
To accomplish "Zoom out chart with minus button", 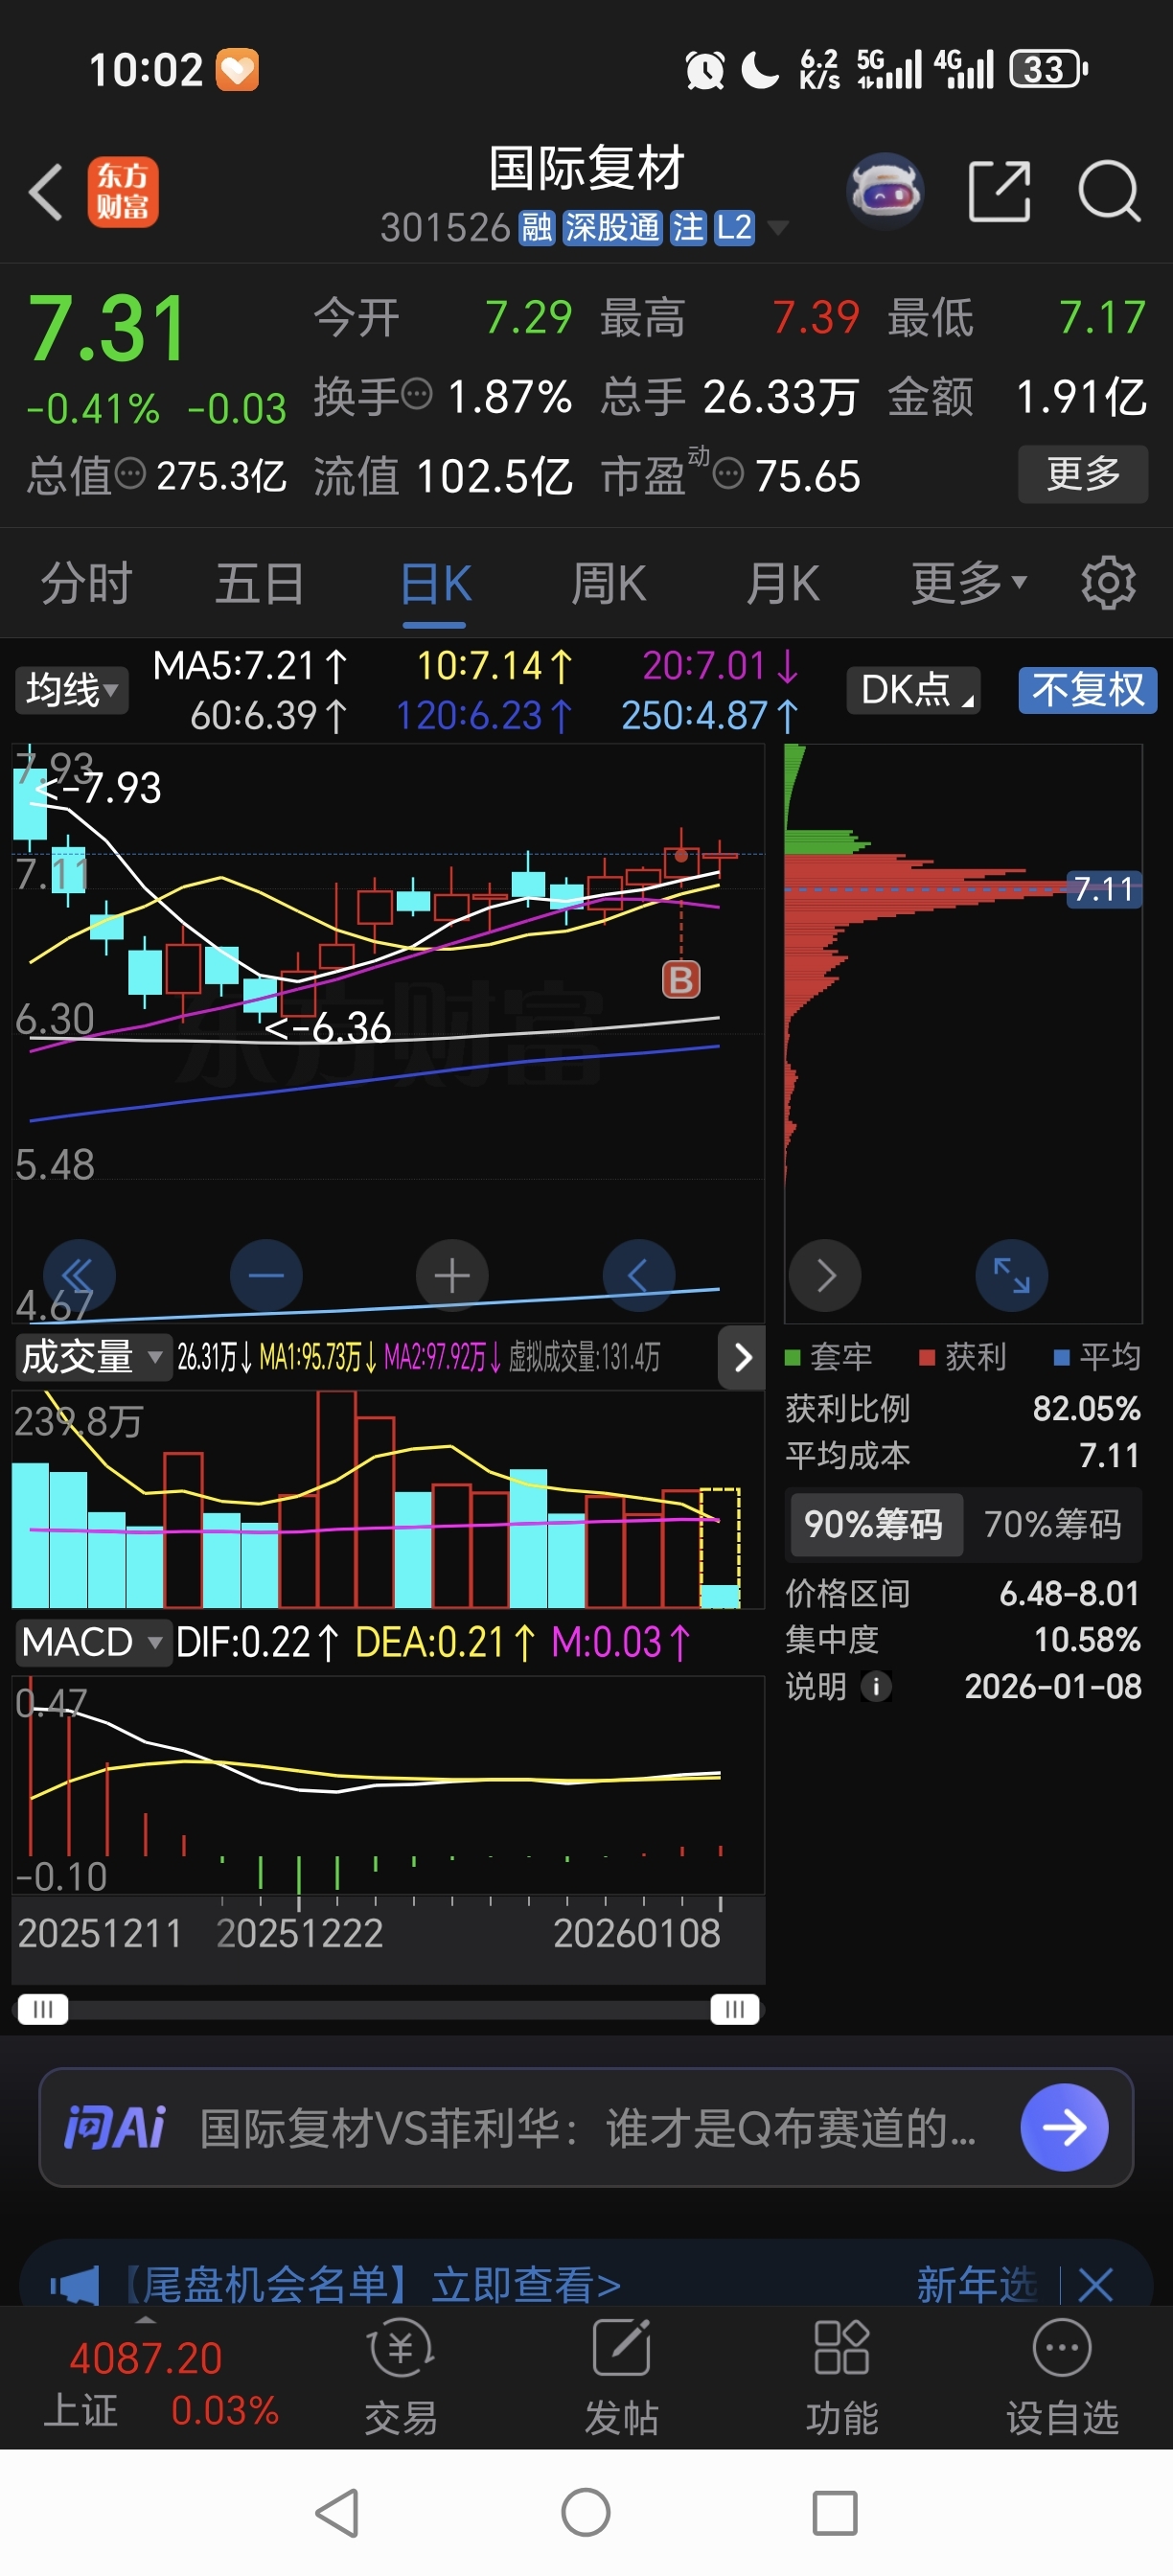I will click(x=266, y=1275).
